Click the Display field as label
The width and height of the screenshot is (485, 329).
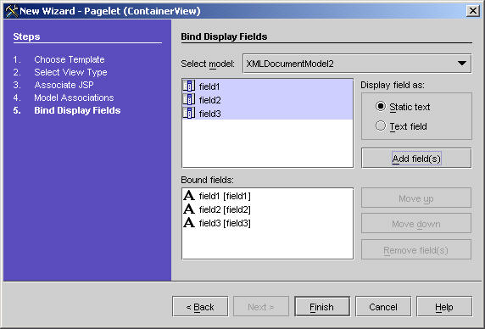click(x=393, y=85)
